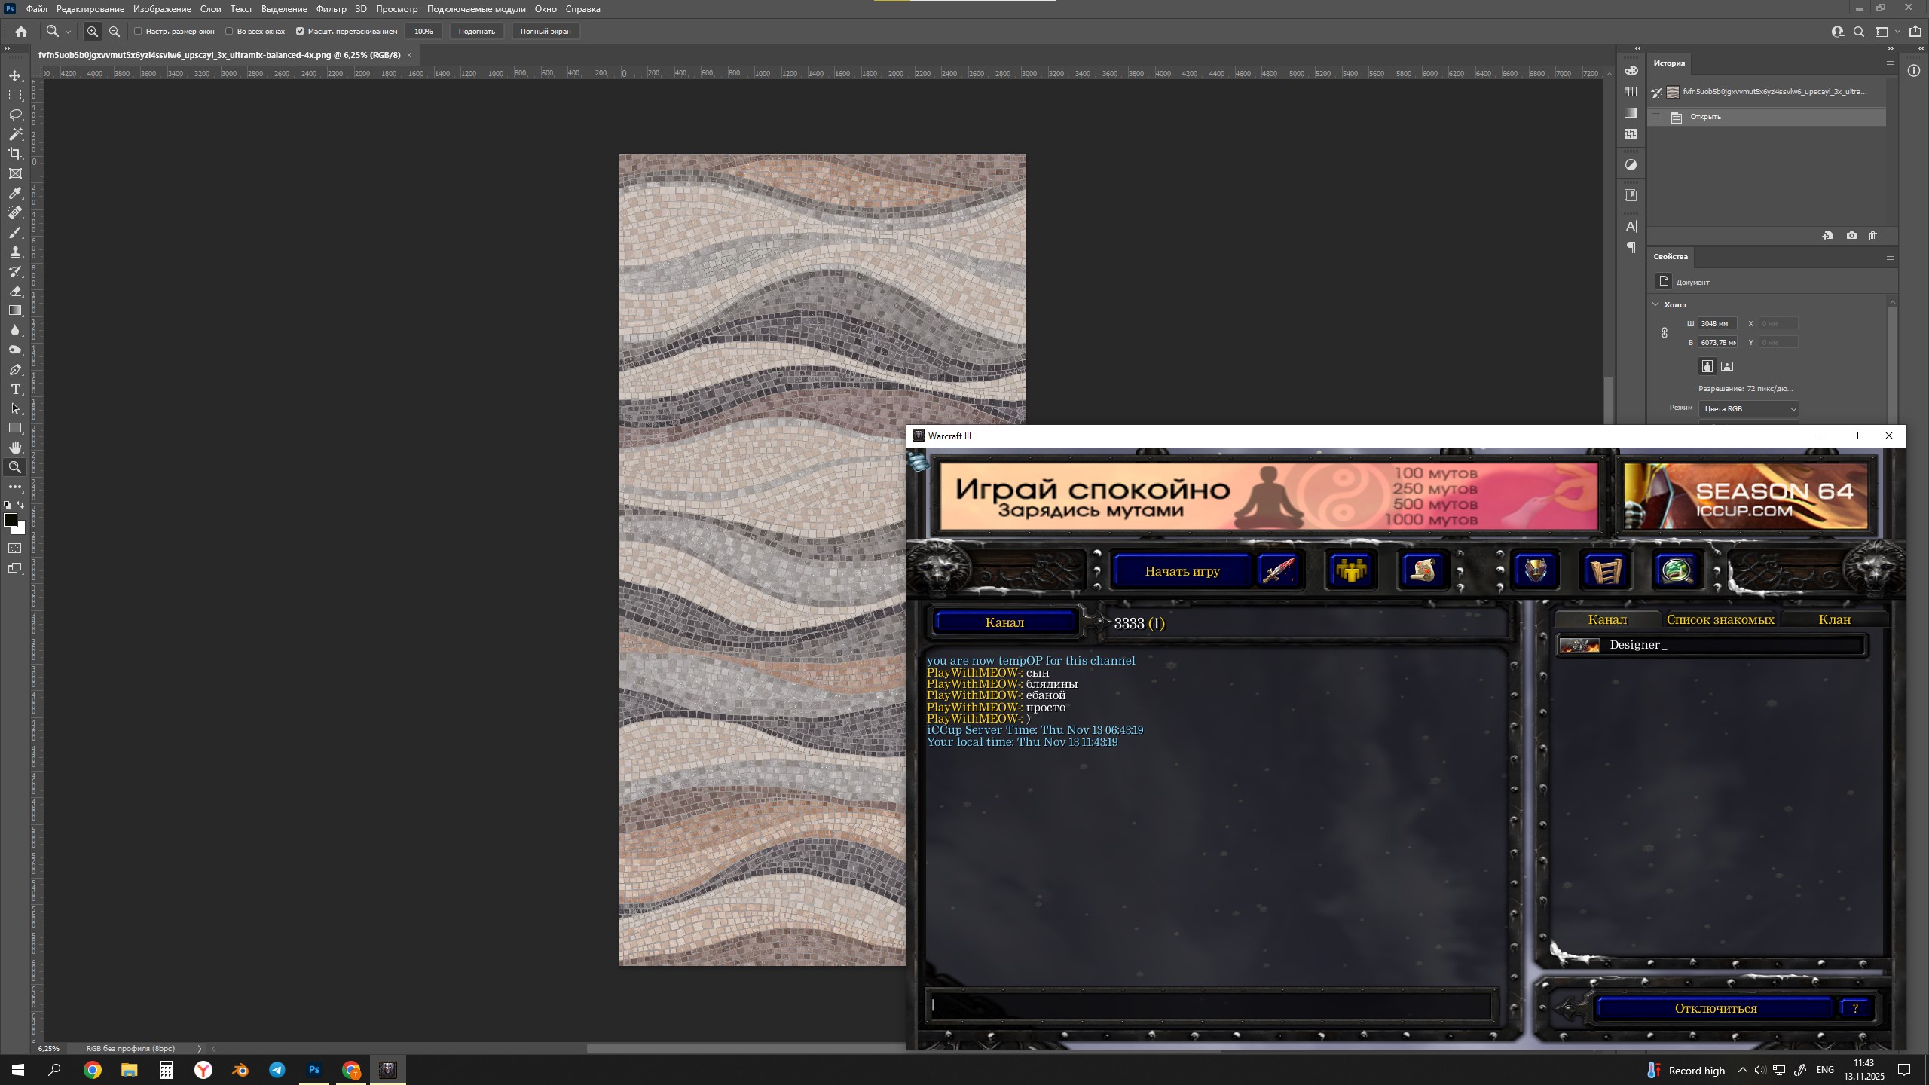Select the Lasso tool
This screenshot has width=1929, height=1085.
coord(15,115)
